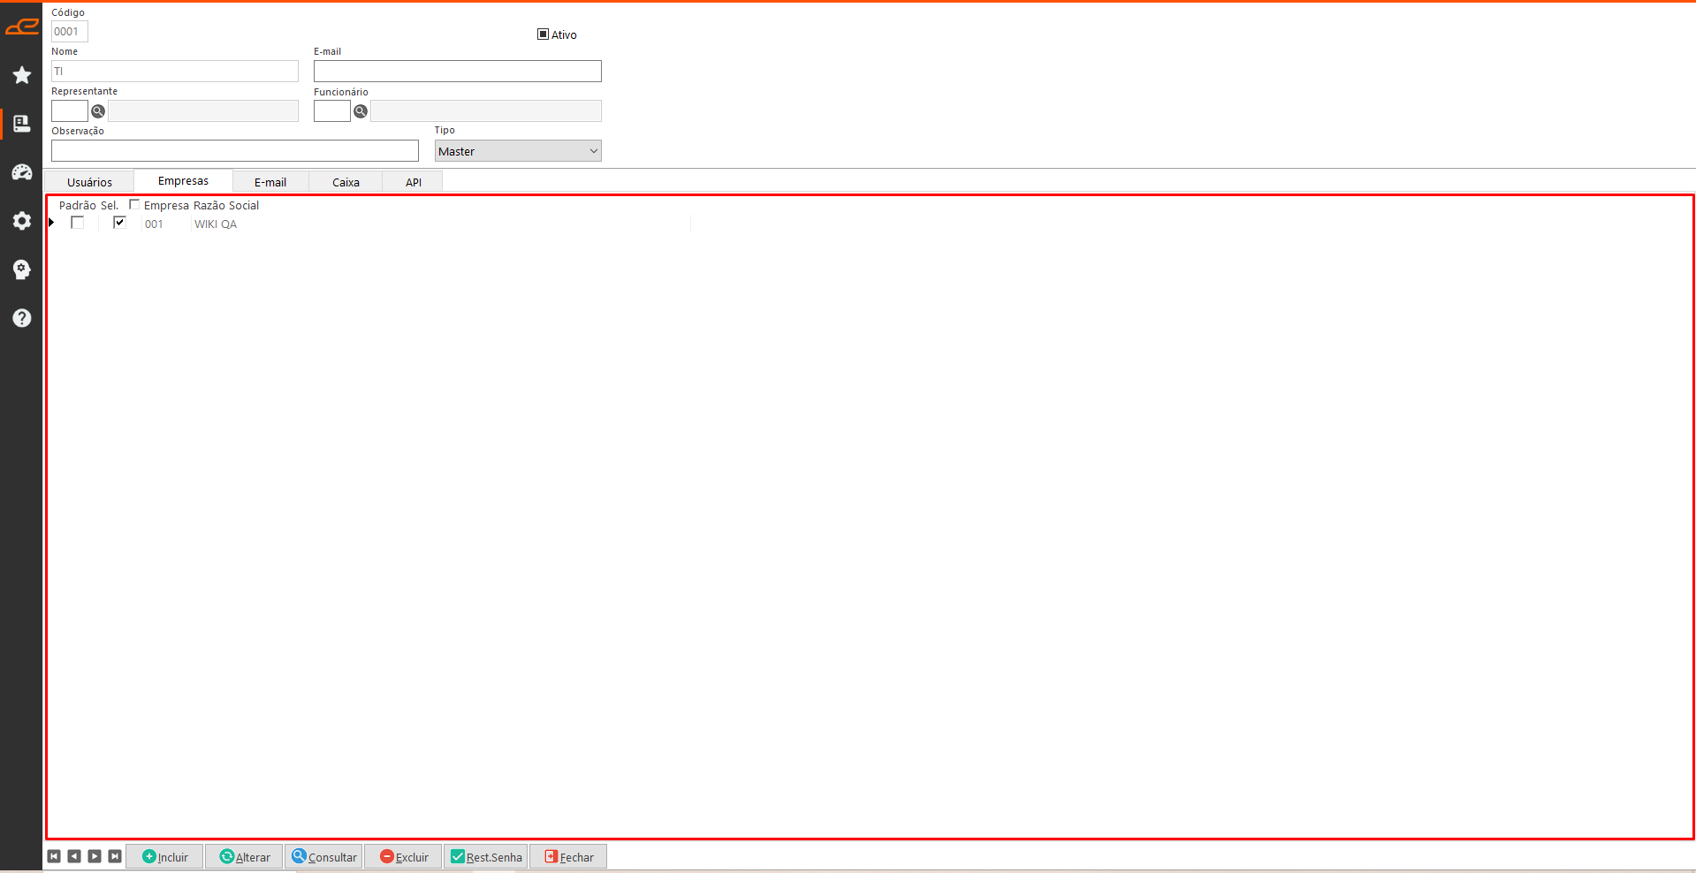
Task: Click the Representante search magnifier icon
Action: click(98, 111)
